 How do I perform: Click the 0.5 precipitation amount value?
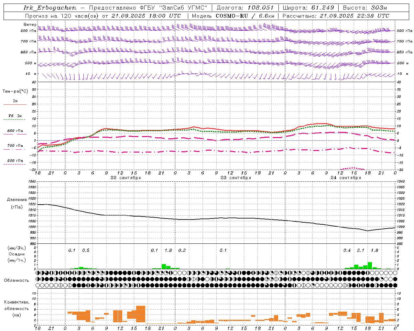[x=86, y=251]
